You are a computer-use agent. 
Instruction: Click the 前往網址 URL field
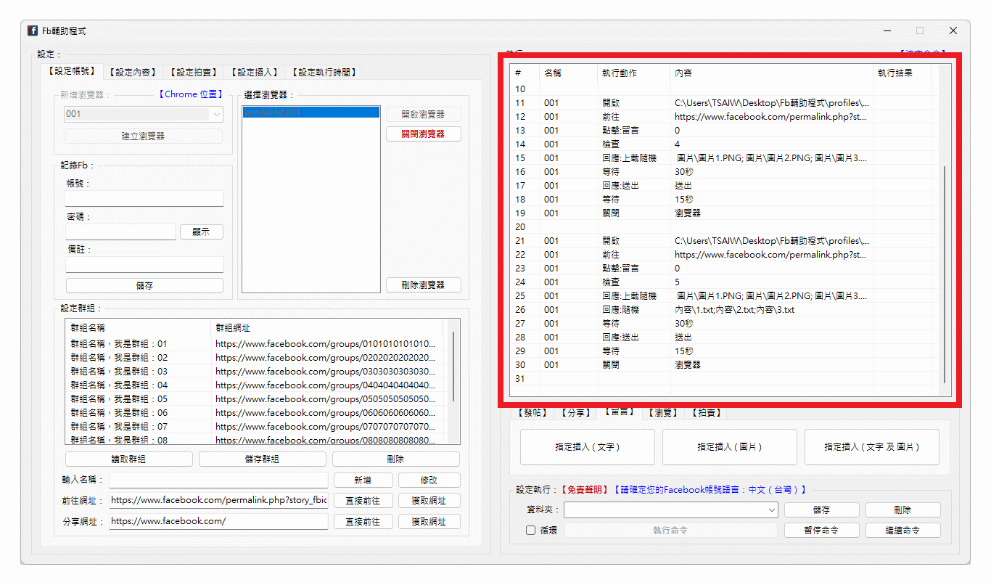(218, 500)
